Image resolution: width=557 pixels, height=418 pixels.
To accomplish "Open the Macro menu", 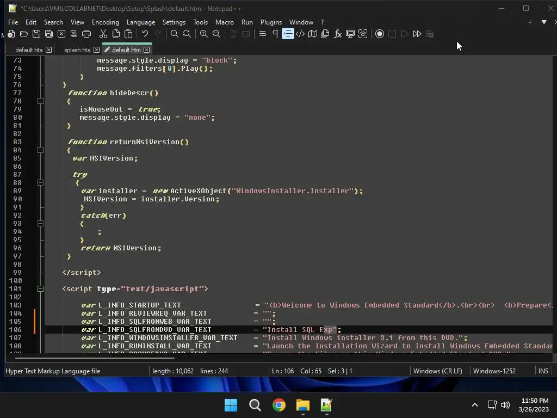I will tap(225, 22).
